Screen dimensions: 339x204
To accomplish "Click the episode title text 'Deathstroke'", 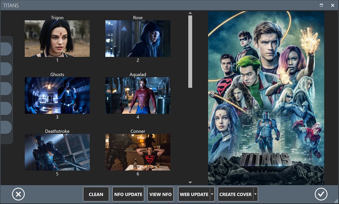I will (x=57, y=131).
